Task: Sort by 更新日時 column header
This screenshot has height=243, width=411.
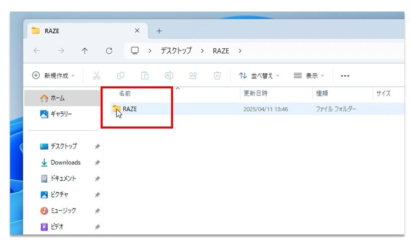Action: 256,93
